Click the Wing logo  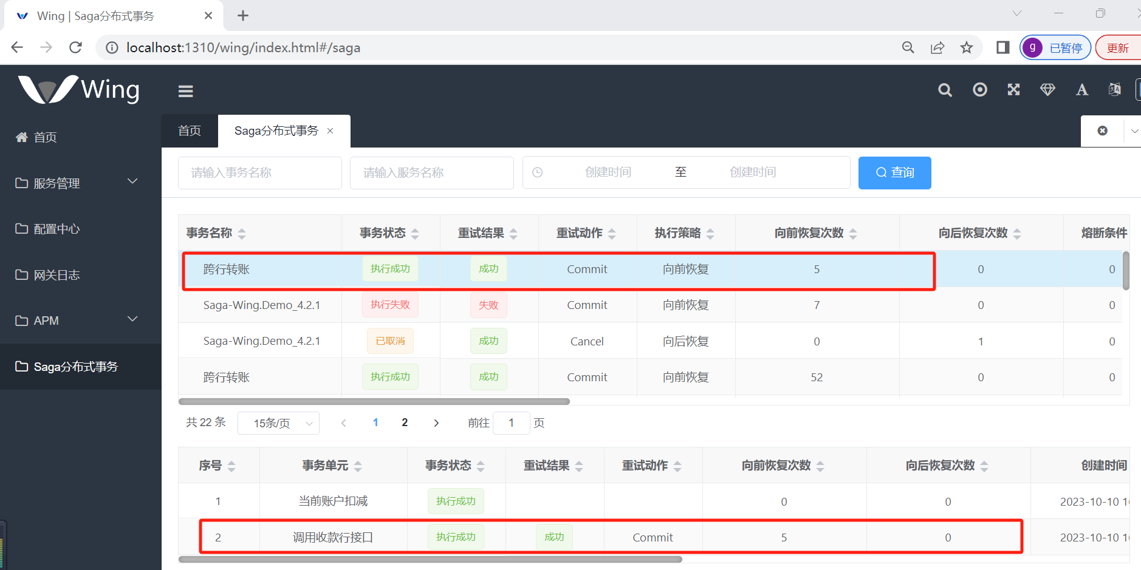pyautogui.click(x=79, y=90)
